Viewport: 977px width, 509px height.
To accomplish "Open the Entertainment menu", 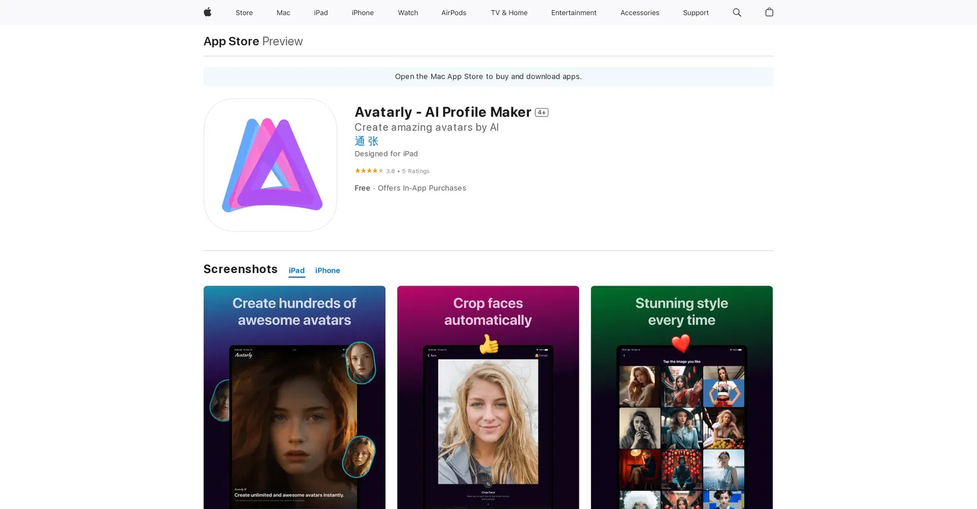I will coord(574,13).
